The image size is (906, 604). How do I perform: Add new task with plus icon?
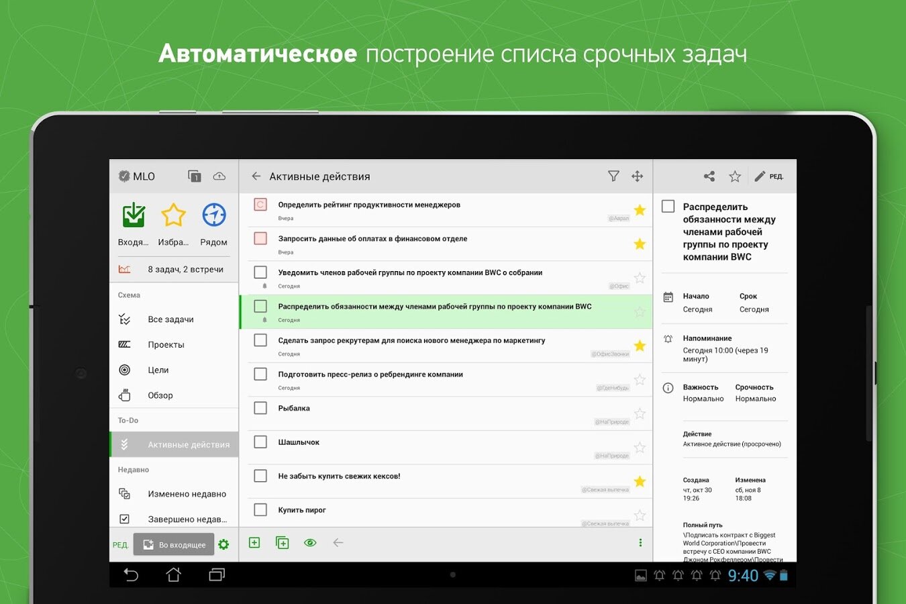[254, 542]
